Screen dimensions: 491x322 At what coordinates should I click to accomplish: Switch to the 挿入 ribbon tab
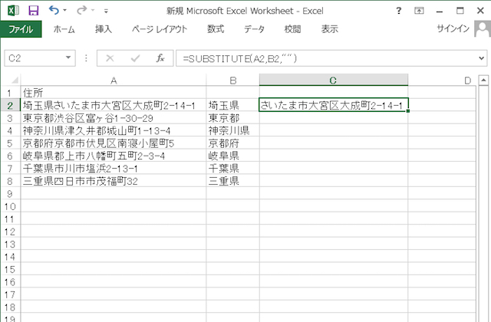103,29
